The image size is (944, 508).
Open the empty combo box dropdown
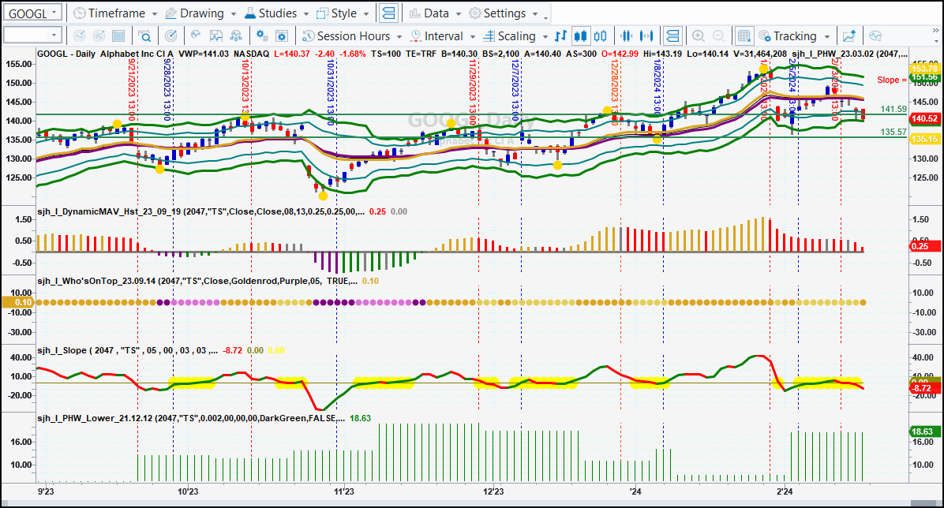pyautogui.click(x=54, y=35)
